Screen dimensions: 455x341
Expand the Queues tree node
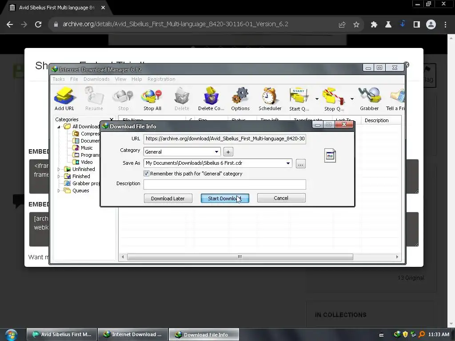click(59, 190)
